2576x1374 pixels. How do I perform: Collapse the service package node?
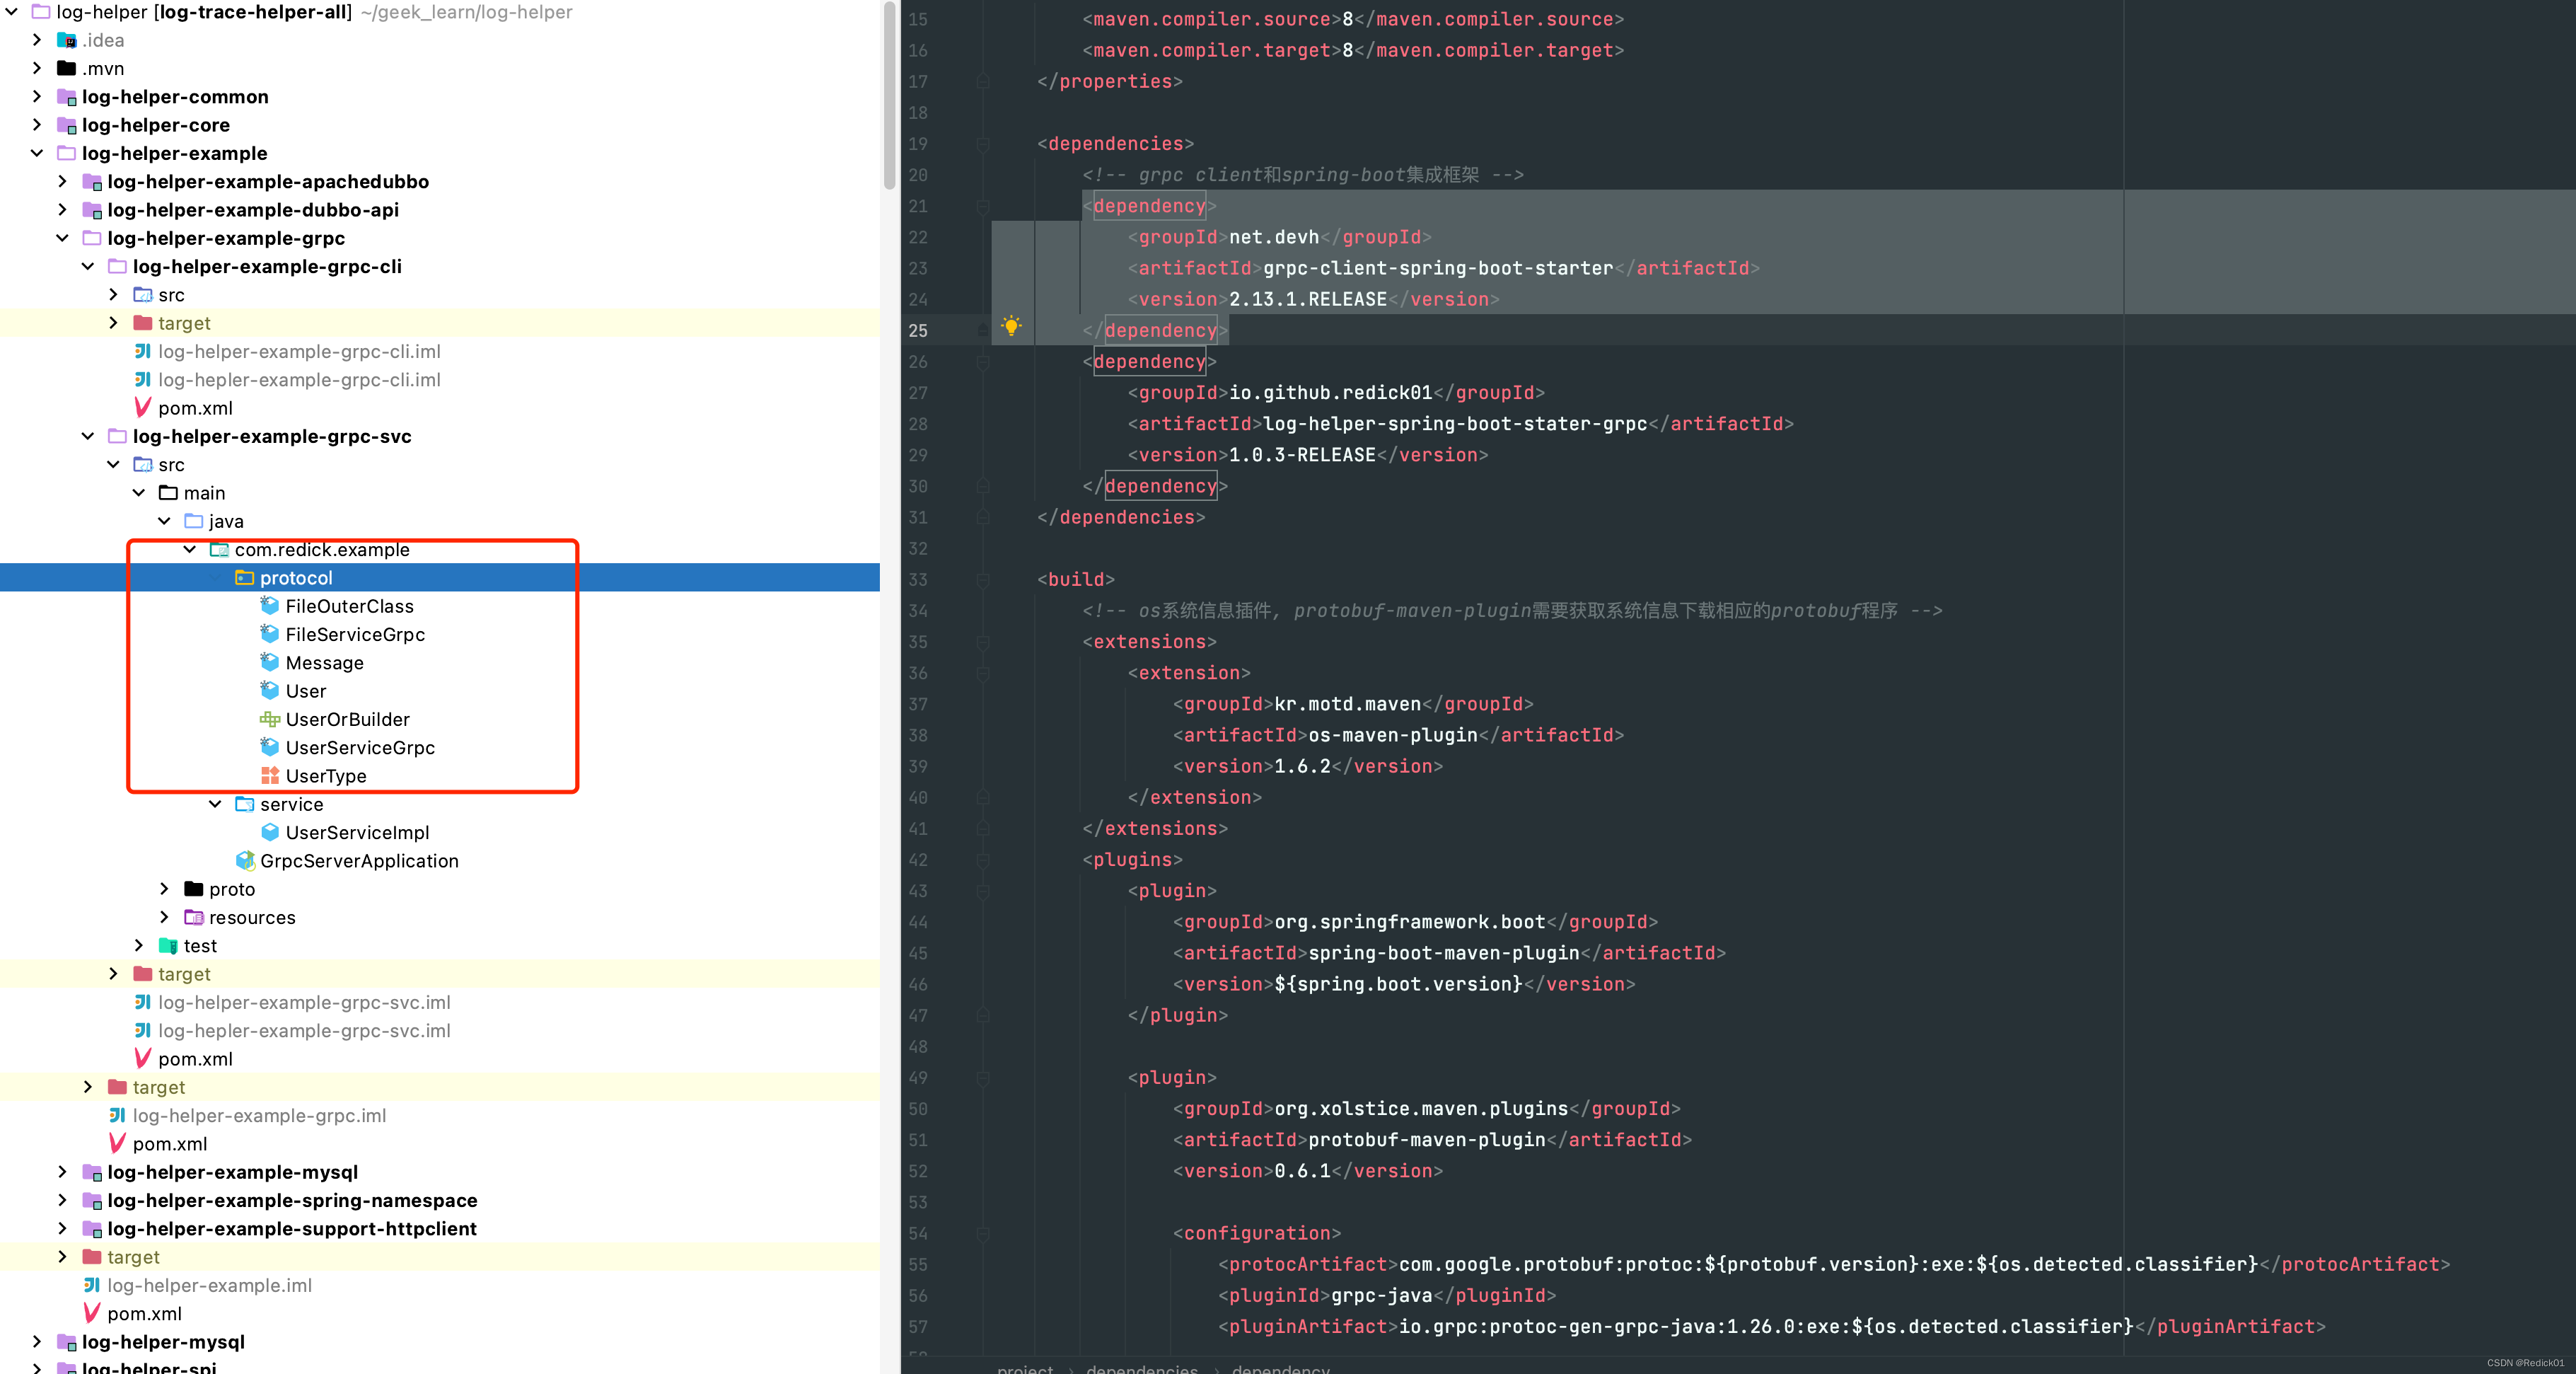tap(215, 804)
